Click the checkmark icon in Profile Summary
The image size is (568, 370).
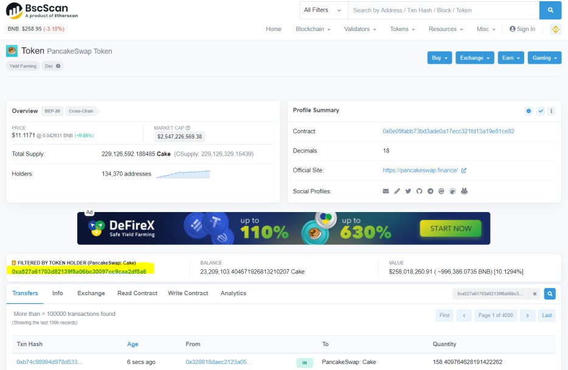point(541,111)
